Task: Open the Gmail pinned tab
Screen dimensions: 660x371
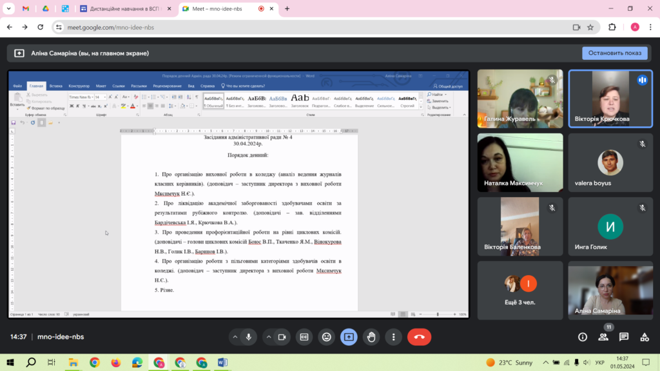Action: tap(26, 8)
